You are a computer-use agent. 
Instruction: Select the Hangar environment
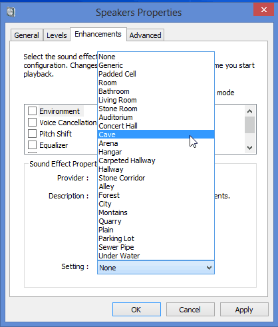pos(156,152)
